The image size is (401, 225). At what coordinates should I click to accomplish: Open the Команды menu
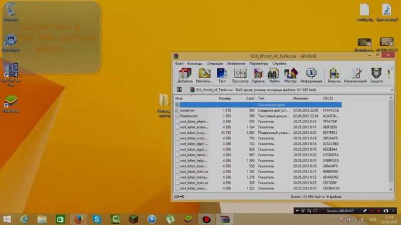[x=195, y=63]
